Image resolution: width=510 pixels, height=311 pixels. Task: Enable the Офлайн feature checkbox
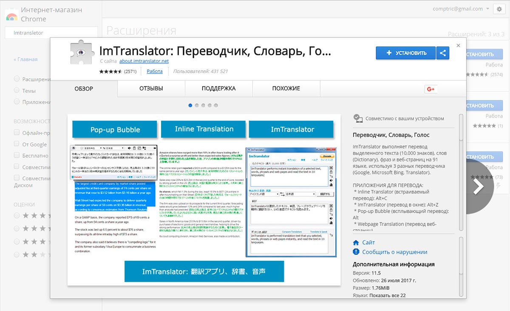(x=17, y=132)
